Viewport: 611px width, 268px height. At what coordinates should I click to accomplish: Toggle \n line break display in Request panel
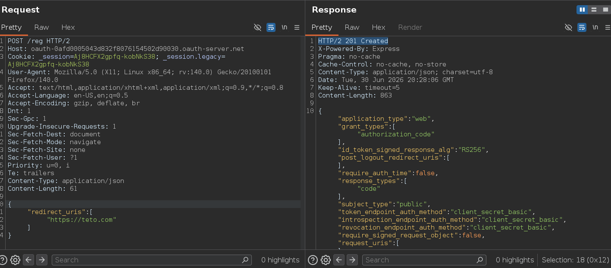(x=285, y=27)
